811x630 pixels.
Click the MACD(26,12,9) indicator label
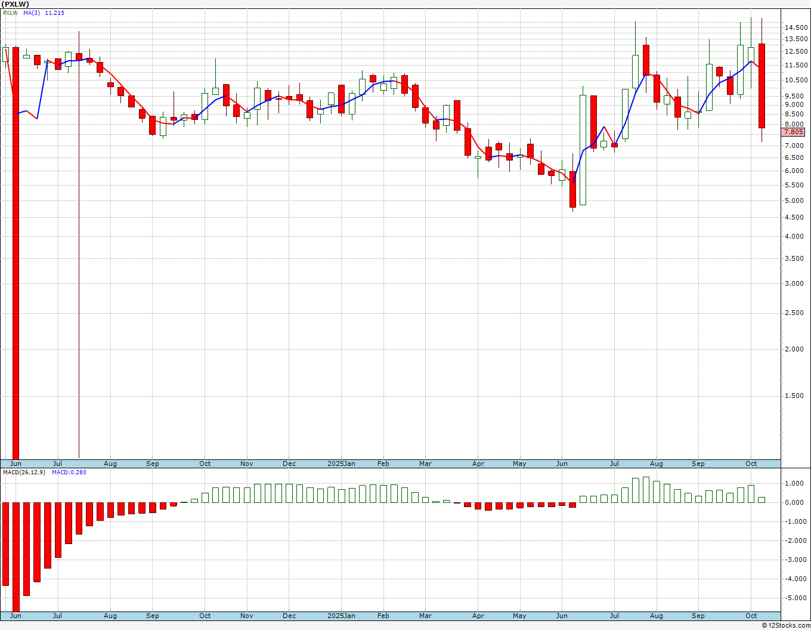tap(24, 472)
